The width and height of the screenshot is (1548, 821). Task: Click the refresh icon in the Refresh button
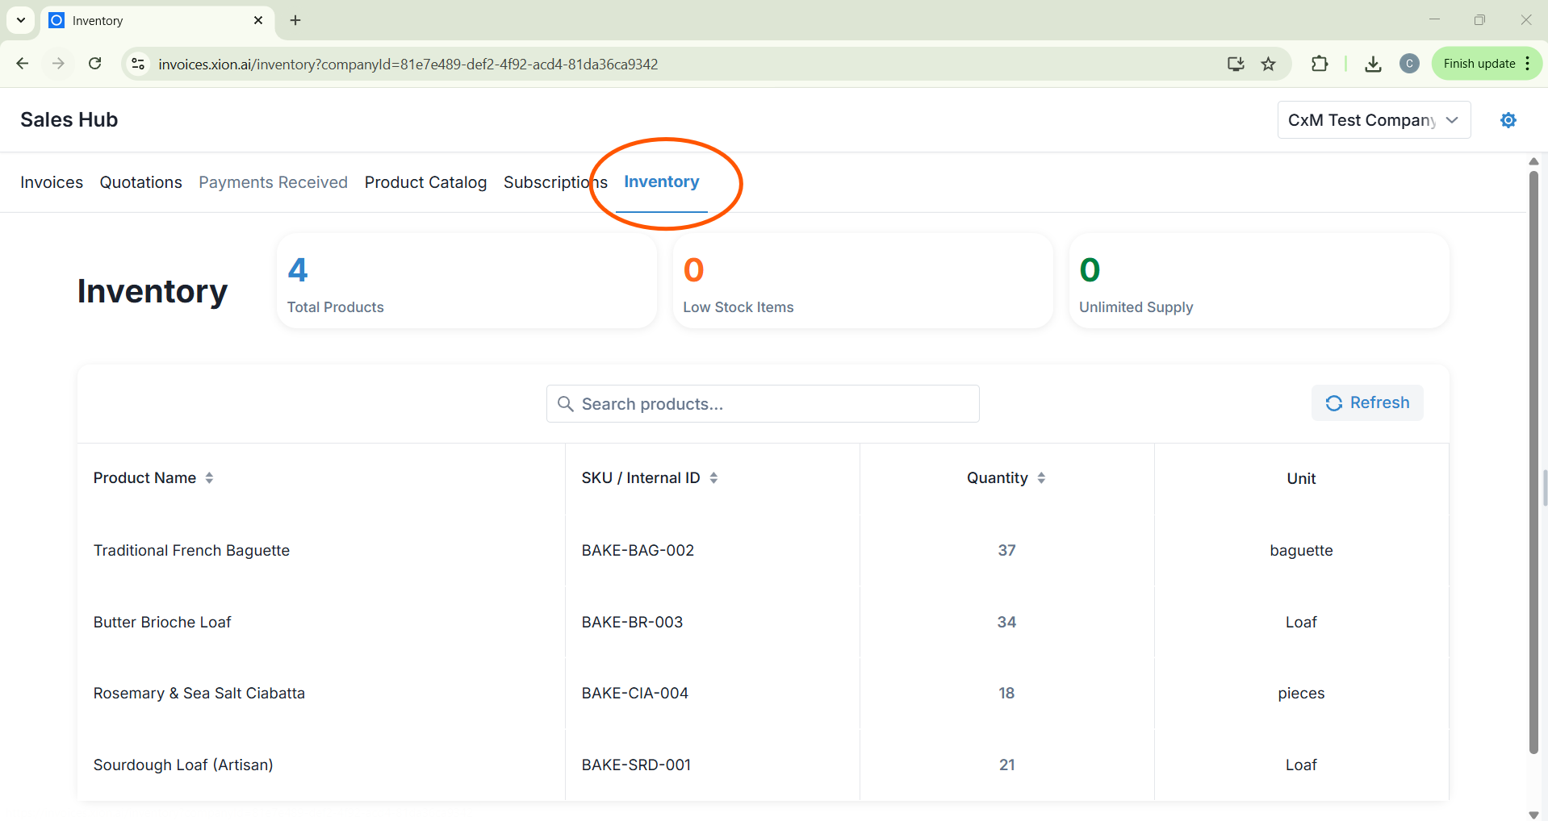coord(1333,403)
